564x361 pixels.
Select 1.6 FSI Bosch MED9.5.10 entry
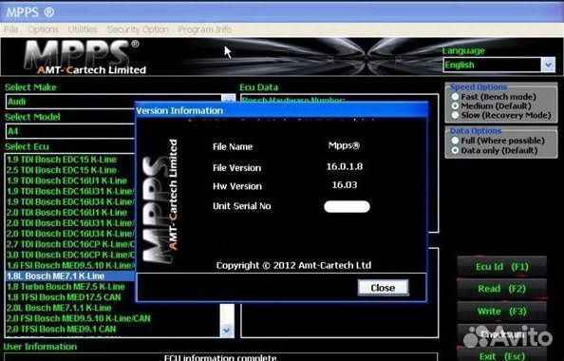[70, 266]
